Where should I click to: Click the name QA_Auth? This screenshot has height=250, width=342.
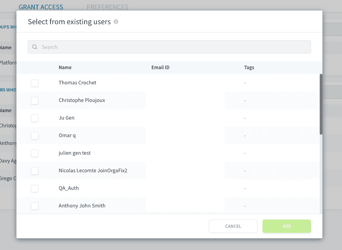[x=69, y=188]
